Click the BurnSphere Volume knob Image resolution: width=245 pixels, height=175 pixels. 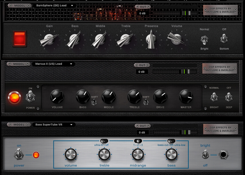(x=176, y=39)
